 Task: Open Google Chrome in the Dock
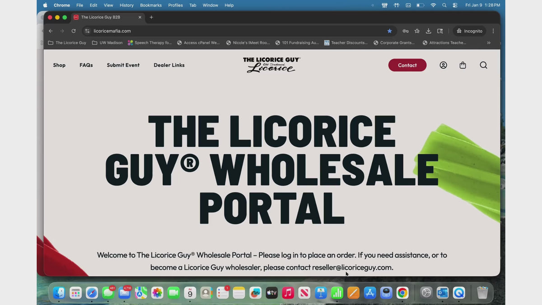tap(402, 293)
